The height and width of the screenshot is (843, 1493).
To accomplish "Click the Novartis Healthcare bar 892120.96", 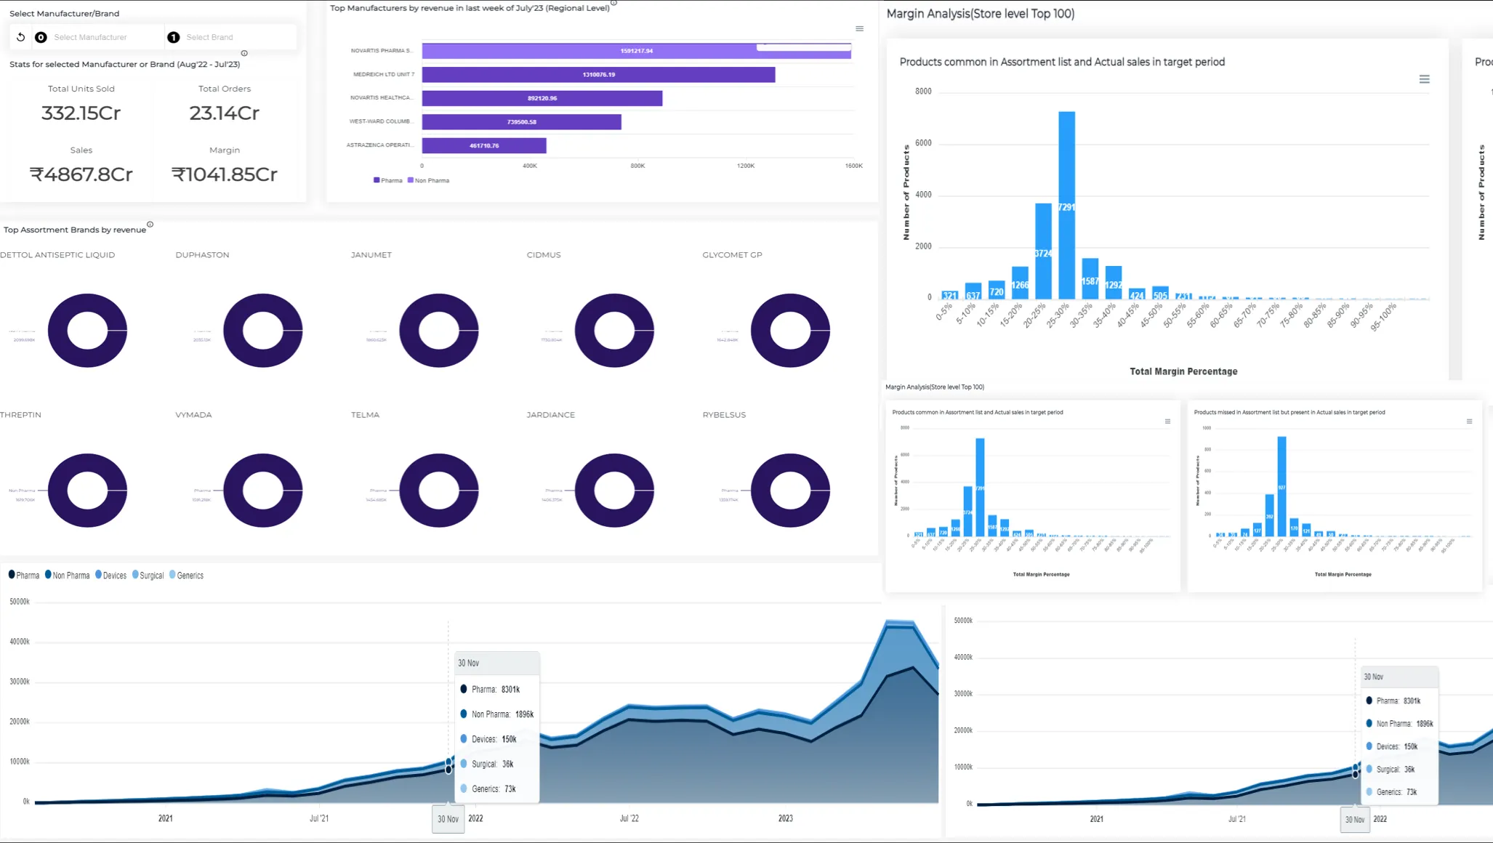I will tap(542, 98).
